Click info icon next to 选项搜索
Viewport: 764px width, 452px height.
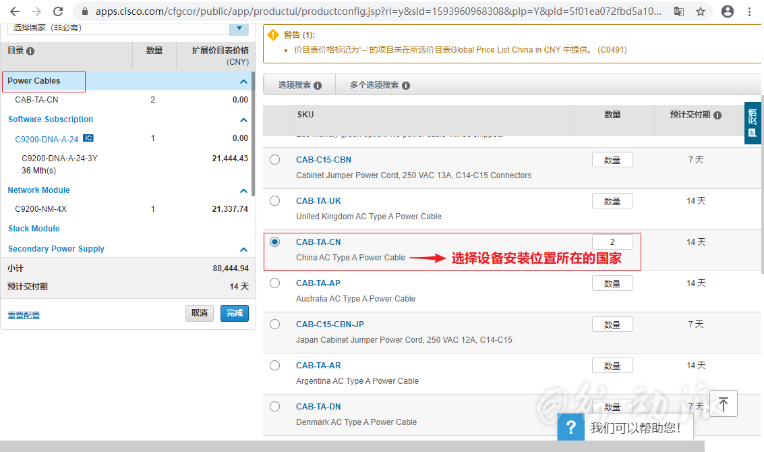318,86
